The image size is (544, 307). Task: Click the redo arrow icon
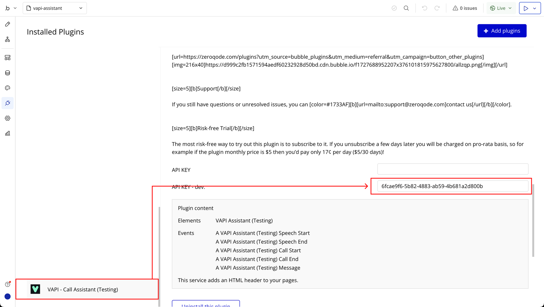[437, 8]
